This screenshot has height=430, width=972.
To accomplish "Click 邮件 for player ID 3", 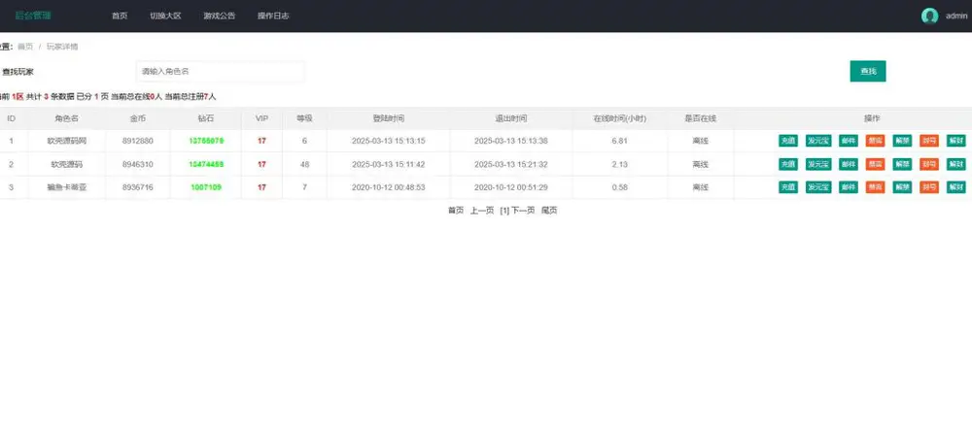I will 849,187.
